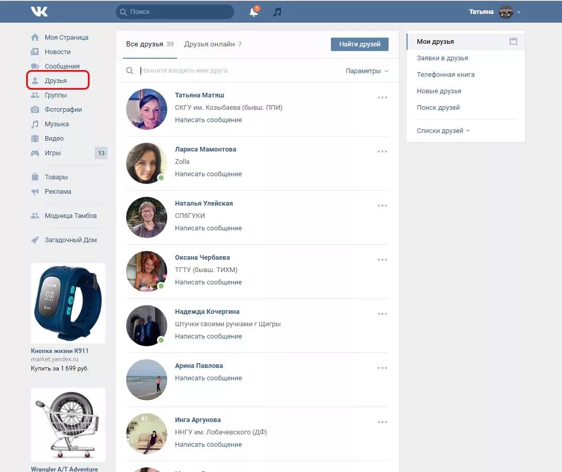Screen dimensions: 562x472
Task: Open the notifications bell icon
Action: [x=254, y=11]
